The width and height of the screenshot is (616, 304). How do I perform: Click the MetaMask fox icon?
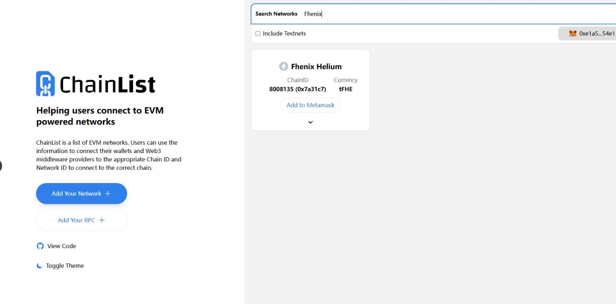(x=573, y=33)
